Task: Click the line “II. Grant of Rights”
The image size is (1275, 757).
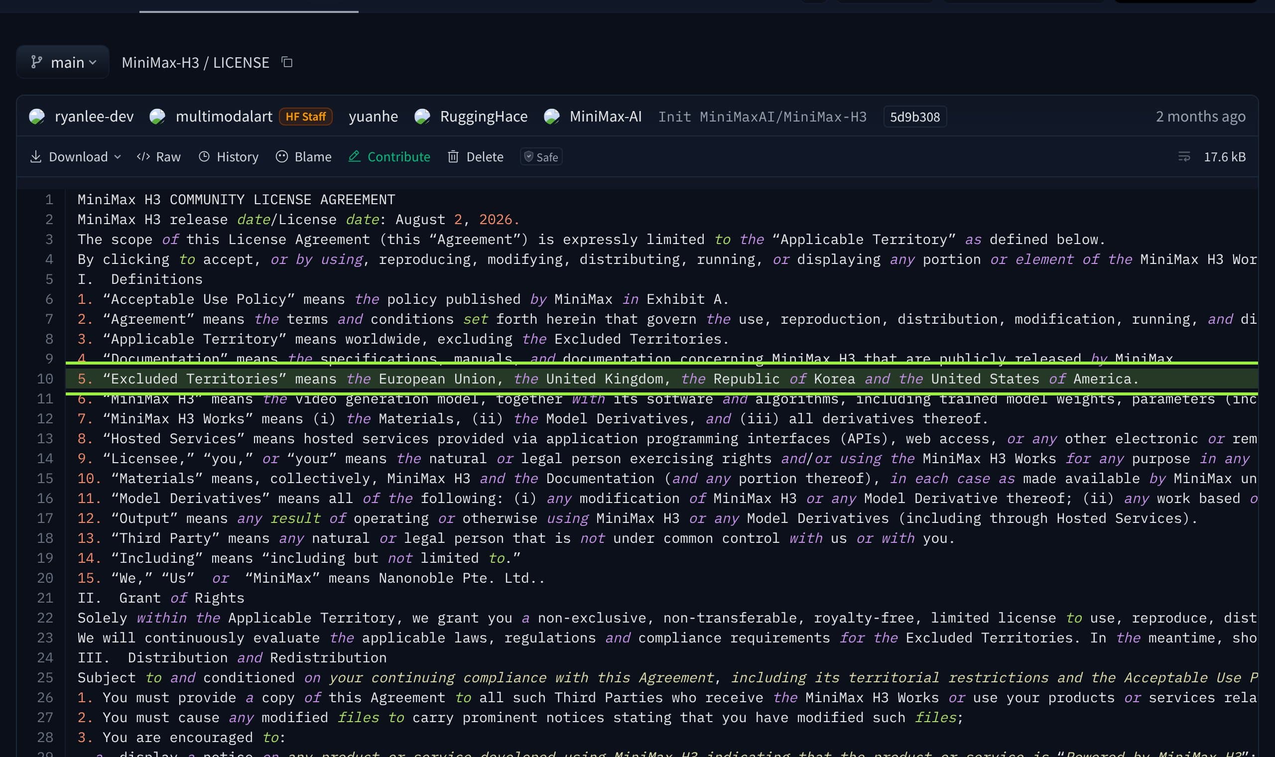Action: point(161,598)
